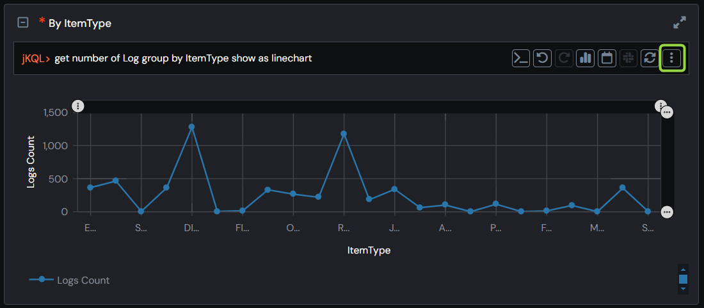Click the 'E...' x-axis label
The height and width of the screenshot is (308, 704).
(90, 228)
